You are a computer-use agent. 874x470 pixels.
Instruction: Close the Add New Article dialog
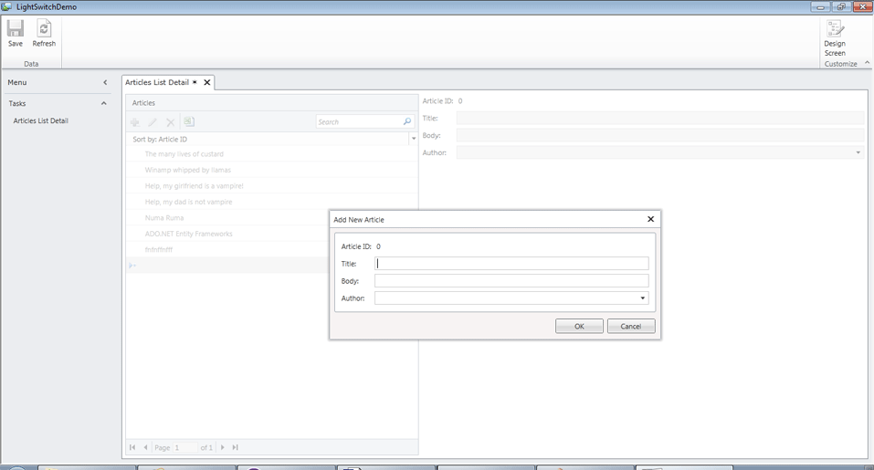(650, 219)
